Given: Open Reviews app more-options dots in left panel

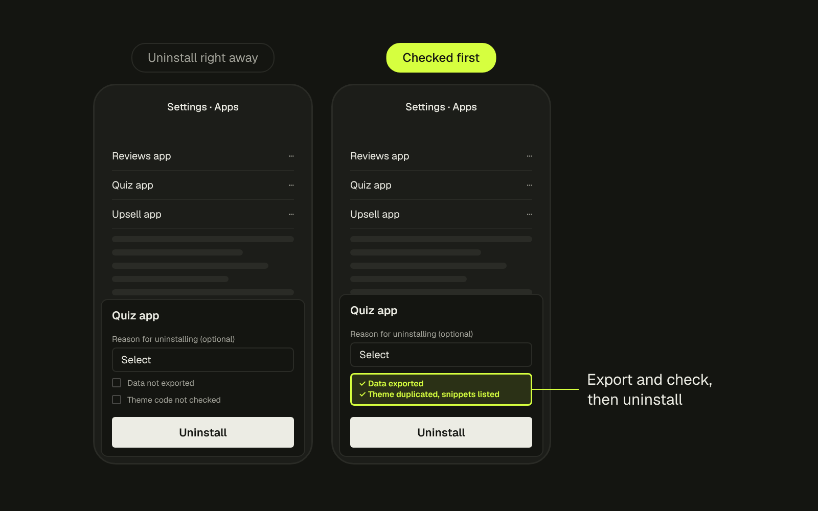Looking at the screenshot, I should (x=291, y=156).
